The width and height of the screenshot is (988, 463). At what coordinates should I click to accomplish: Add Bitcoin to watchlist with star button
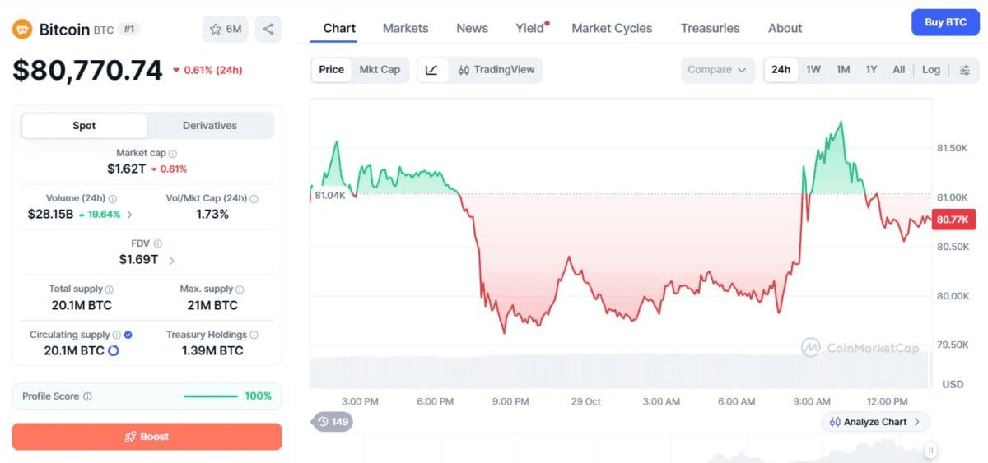coord(225,29)
